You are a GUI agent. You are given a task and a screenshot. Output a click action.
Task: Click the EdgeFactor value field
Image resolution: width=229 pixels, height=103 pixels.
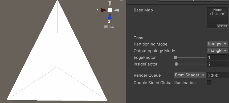pos(218,57)
